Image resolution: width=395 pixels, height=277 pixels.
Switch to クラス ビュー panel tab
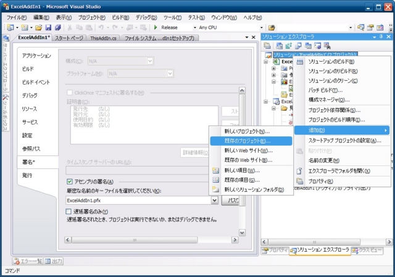tap(368, 250)
